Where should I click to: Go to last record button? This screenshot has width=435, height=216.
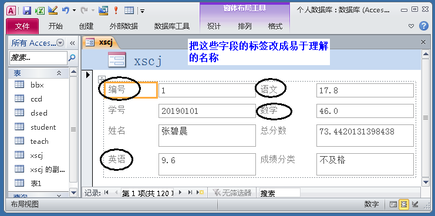tap(190, 193)
